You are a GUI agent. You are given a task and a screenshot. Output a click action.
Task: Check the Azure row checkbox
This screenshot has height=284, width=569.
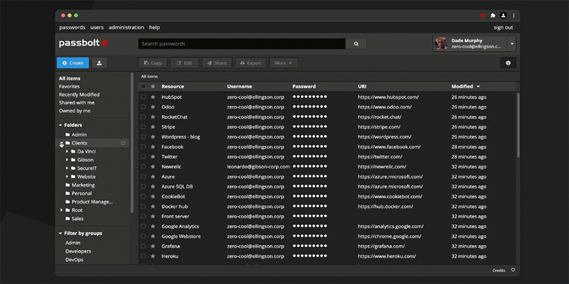(x=144, y=177)
